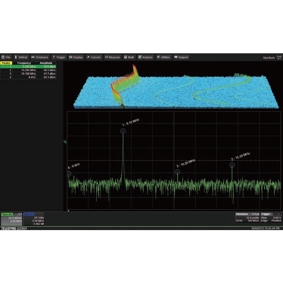This screenshot has width=283, height=283.
Task: Open the Support menu
Action: coord(181,57)
